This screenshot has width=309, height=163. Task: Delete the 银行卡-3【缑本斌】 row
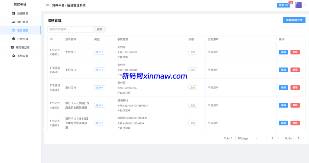(x=295, y=123)
